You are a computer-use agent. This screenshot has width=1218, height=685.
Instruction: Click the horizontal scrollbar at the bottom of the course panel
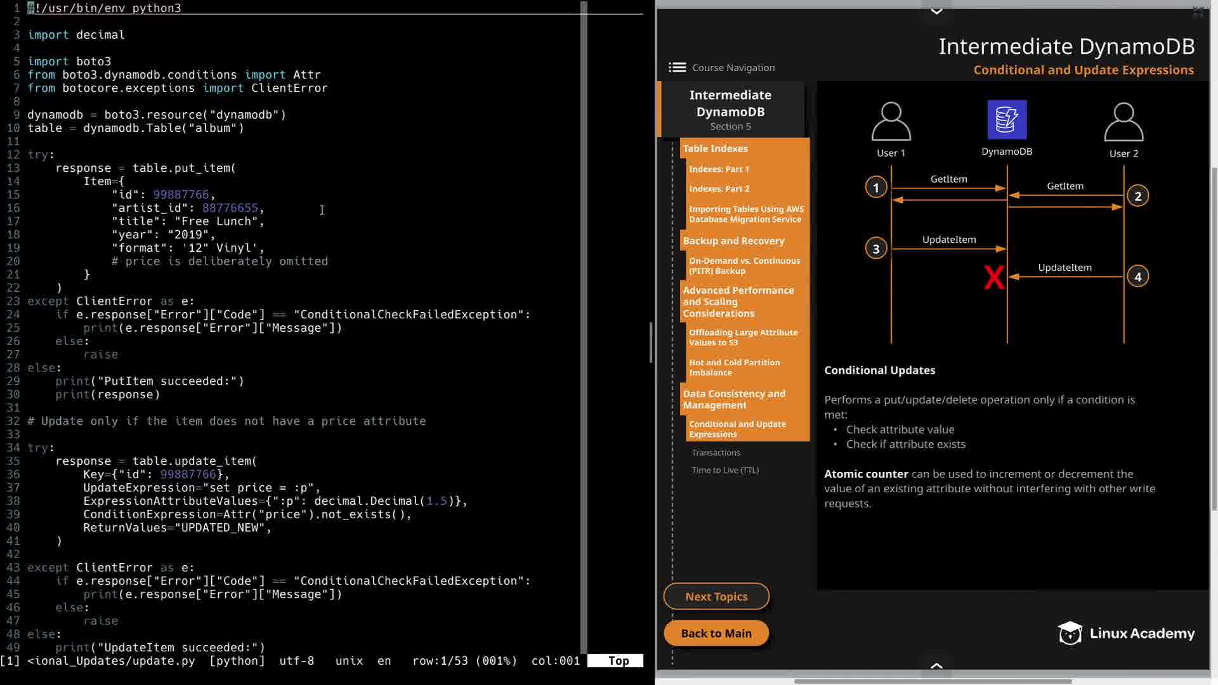tap(933, 681)
